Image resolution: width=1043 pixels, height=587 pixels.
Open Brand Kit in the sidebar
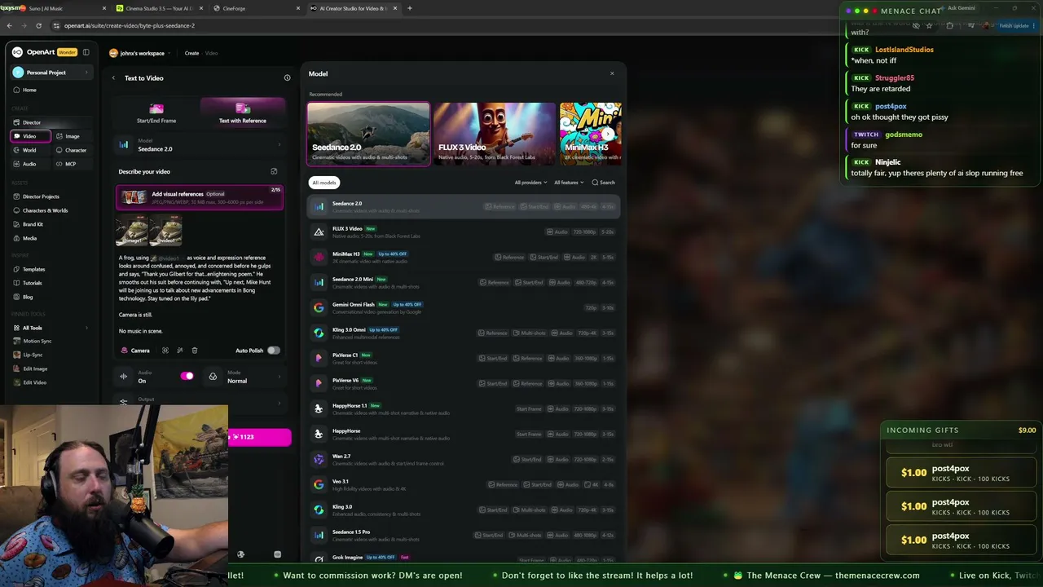[x=33, y=224]
